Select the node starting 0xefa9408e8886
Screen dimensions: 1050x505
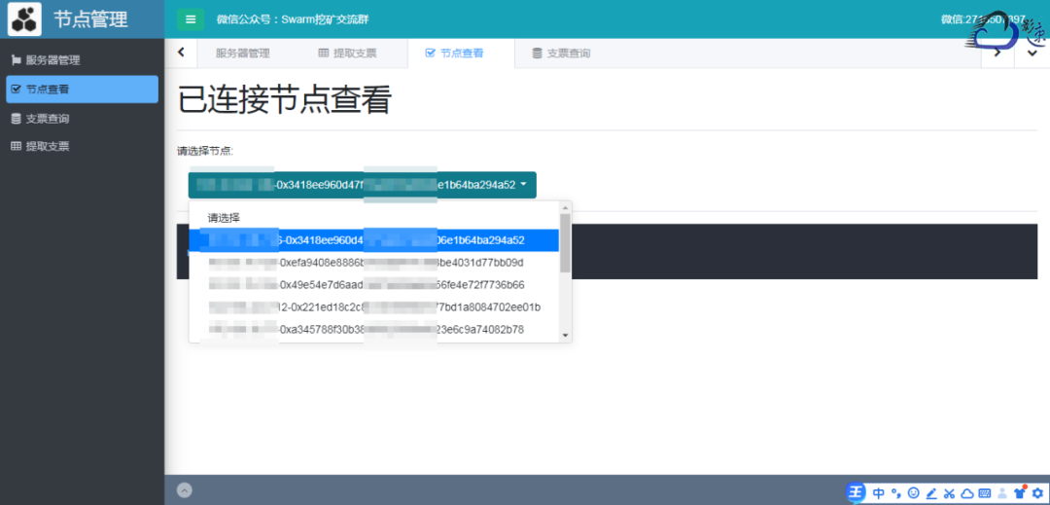(374, 262)
